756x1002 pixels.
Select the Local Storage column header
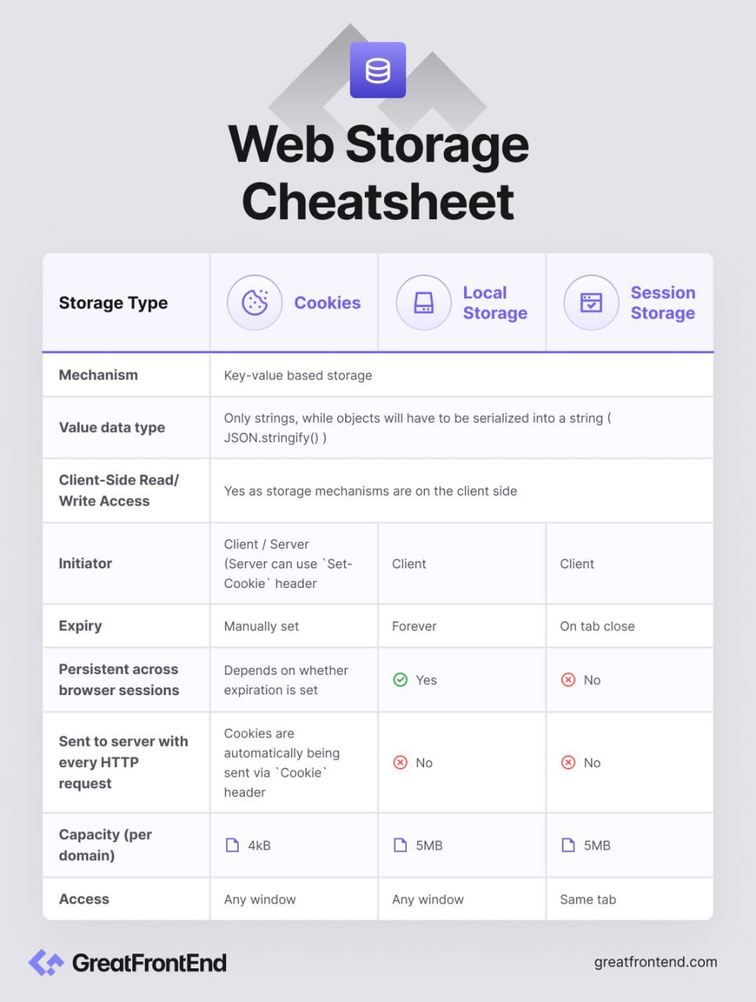tap(495, 303)
